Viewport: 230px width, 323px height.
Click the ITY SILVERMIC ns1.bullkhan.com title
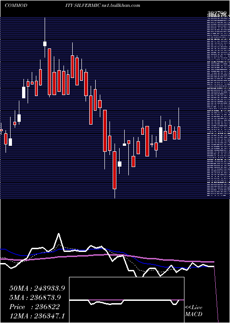point(102,6)
